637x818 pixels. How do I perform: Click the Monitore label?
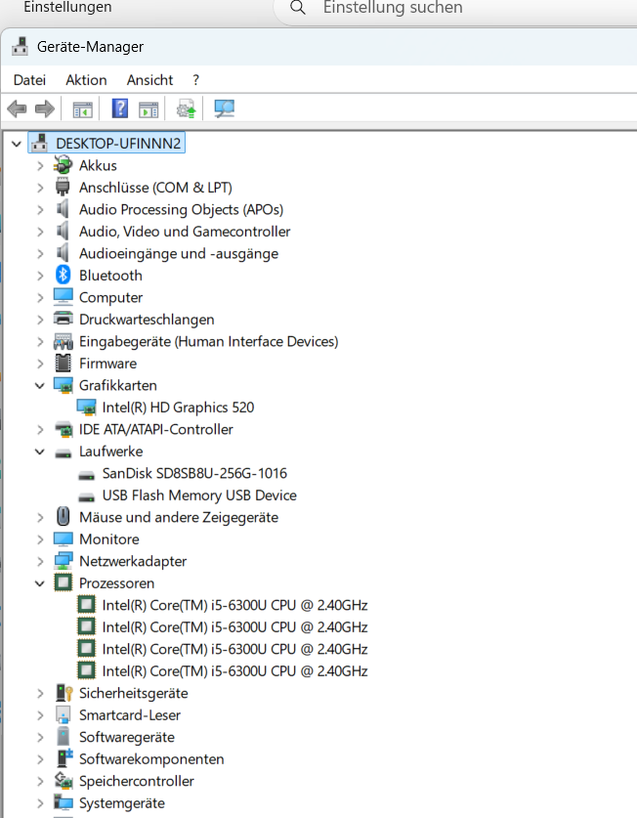coord(109,538)
